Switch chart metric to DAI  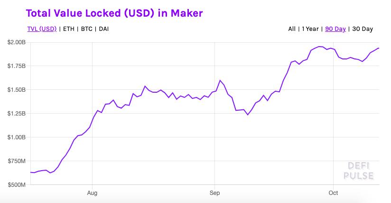[x=104, y=29]
